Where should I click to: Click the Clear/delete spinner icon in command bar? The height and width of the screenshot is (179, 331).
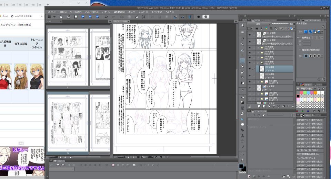click(122, 17)
